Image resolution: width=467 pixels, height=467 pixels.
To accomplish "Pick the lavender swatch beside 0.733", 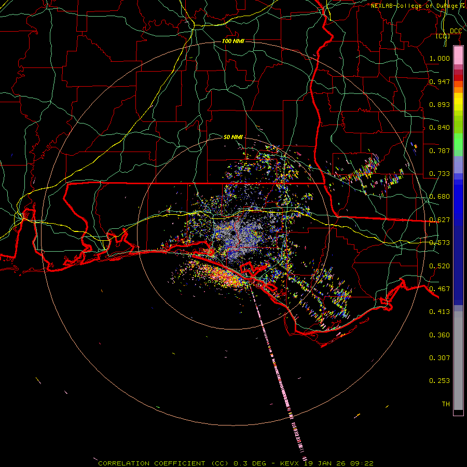I will 458,164.
